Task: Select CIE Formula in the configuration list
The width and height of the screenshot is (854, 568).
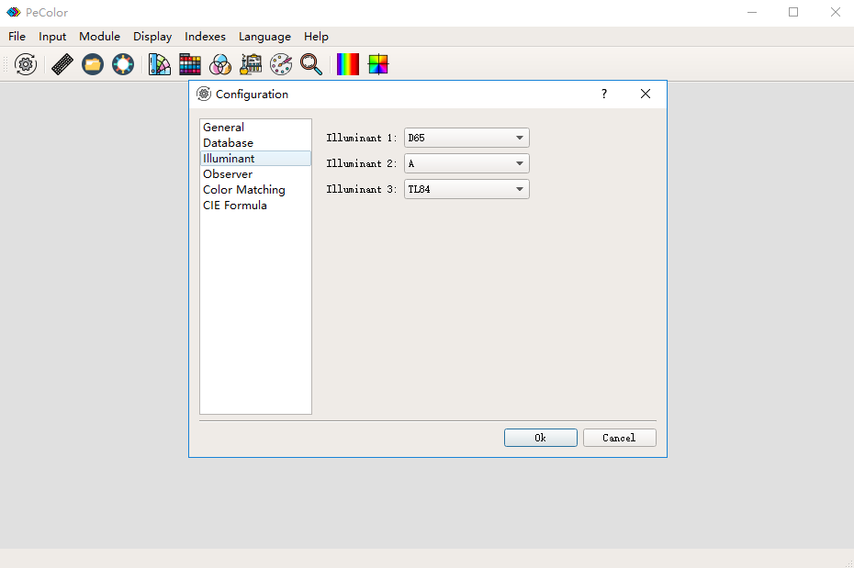Action: point(255,206)
